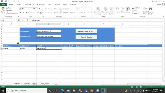Click Activity Details button

tap(86, 37)
